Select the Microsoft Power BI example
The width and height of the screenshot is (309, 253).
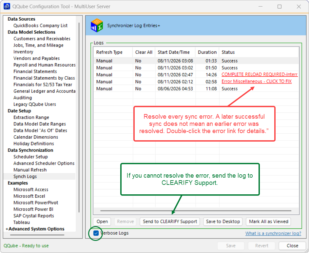(x=33, y=209)
